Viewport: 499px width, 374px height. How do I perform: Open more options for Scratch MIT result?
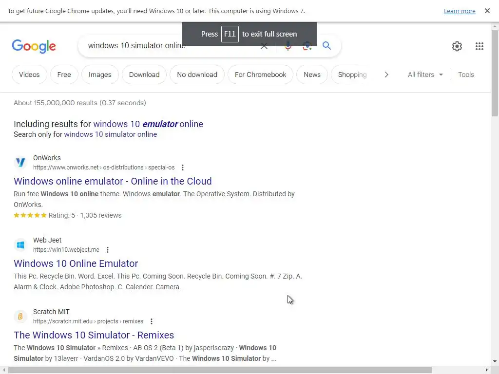(x=152, y=321)
